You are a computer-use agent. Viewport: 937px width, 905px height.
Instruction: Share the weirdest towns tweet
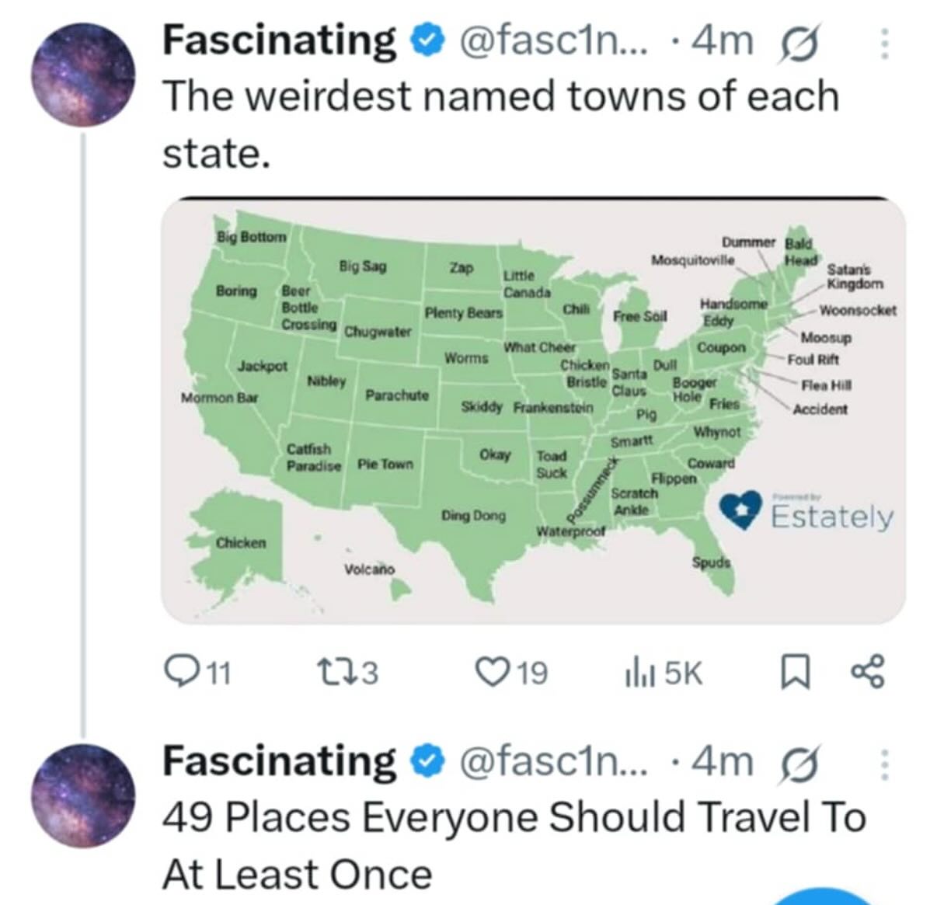point(868,672)
